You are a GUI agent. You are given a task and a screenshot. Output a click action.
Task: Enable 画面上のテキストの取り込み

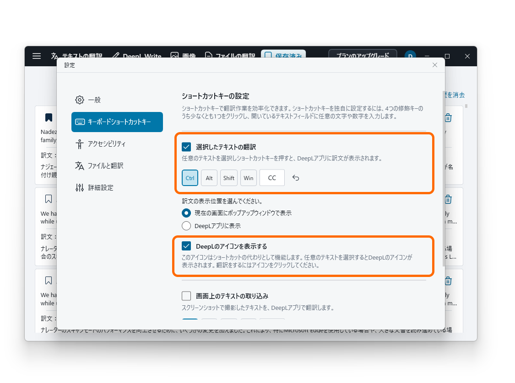coord(186,296)
